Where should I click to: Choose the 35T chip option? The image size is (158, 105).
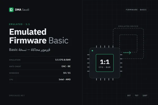(x=129, y=96)
